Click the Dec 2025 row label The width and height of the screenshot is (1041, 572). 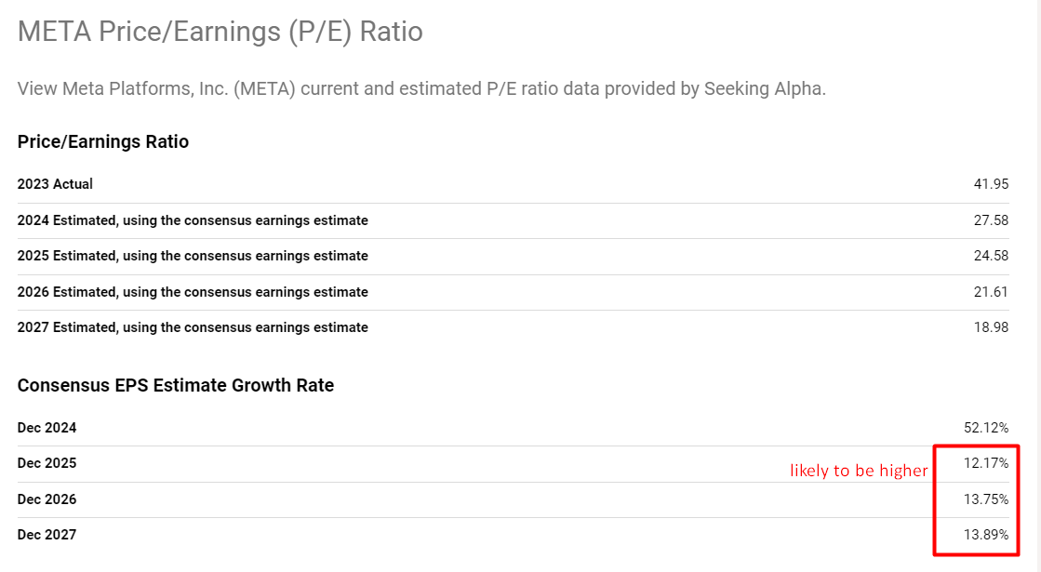[x=47, y=463]
